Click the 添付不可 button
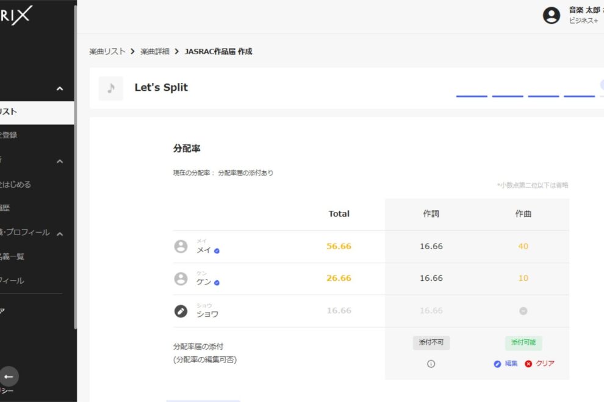The height and width of the screenshot is (402, 604). tap(431, 342)
